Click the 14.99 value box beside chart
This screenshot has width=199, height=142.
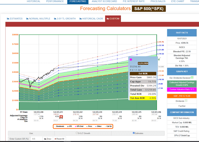point(161,67)
